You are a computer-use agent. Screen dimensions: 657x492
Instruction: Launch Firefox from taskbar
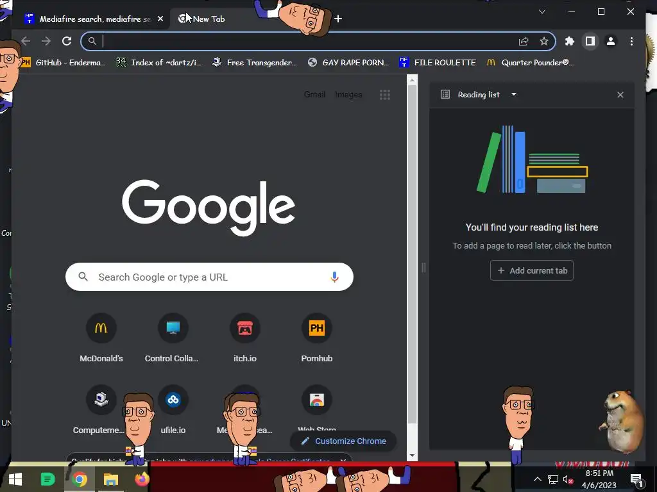tap(142, 478)
